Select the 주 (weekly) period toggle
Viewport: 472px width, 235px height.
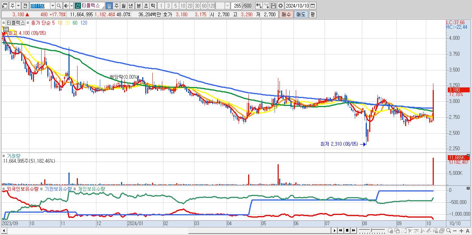(116, 6)
